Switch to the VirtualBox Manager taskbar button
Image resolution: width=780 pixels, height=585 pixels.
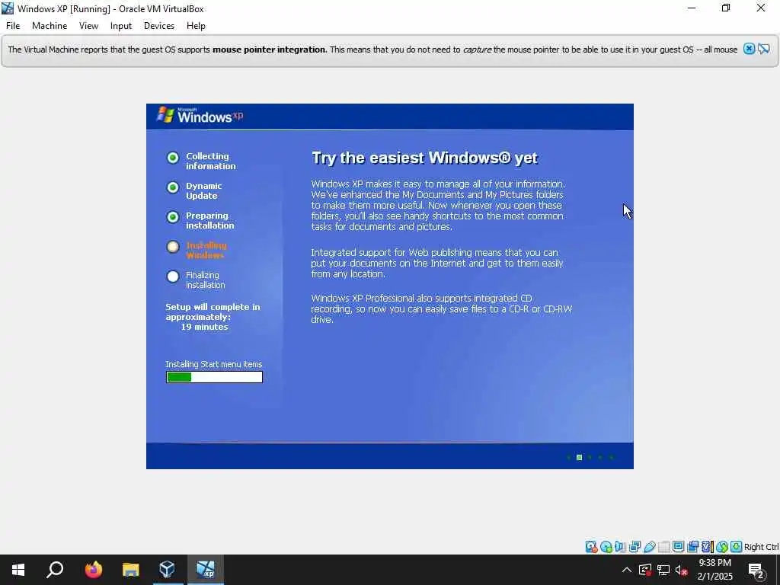coord(168,570)
